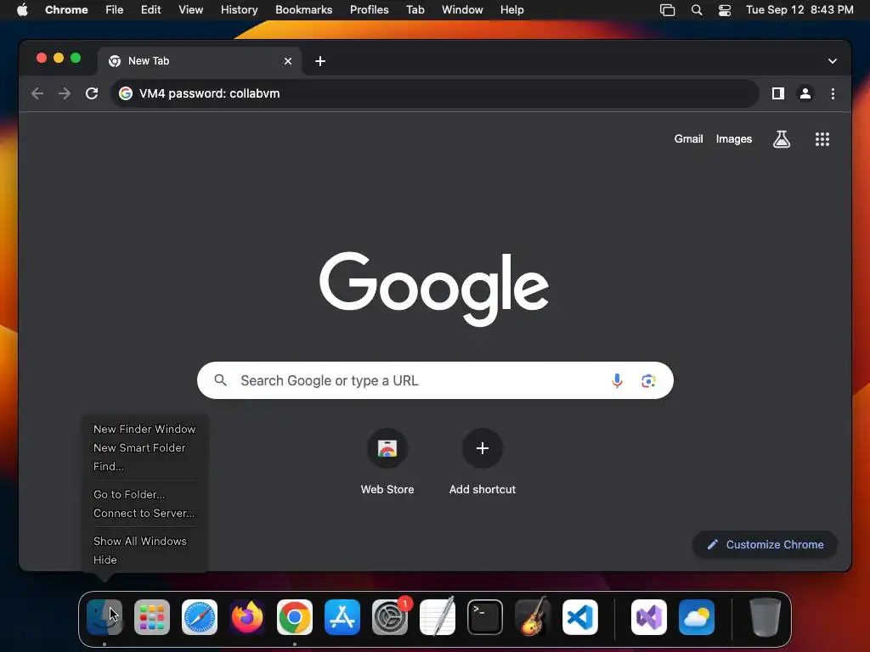Open the Apple menu
This screenshot has height=652, width=870.
pos(22,10)
